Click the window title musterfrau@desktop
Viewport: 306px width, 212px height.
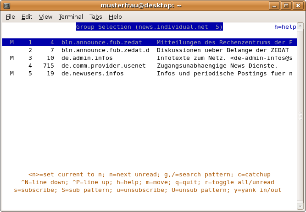[141, 5]
